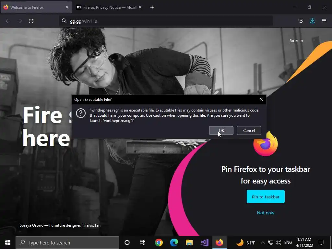Screen dimensions: 332x249
Task: Close the Welcome to Firefox tab
Action: coord(67,7)
